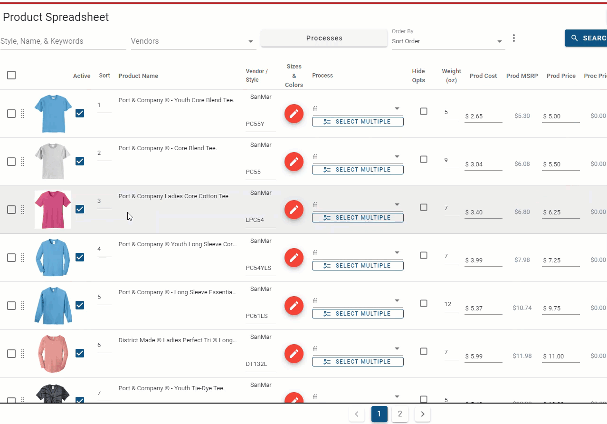607x424 pixels.
Task: Uncheck Active for Core Blend Tee PC55
Action: click(x=80, y=161)
